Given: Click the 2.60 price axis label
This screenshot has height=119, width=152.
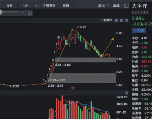Looking at the screenshot, I should [119, 85].
